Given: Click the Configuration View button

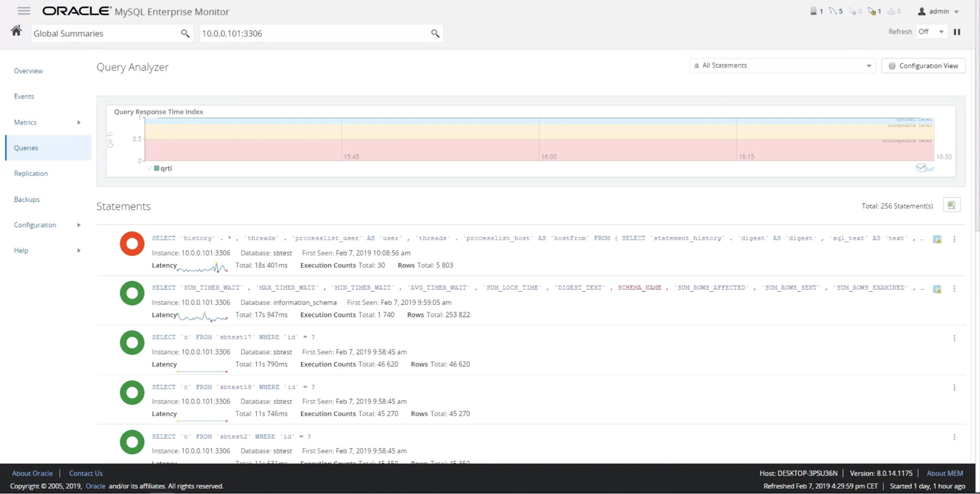Looking at the screenshot, I should pyautogui.click(x=923, y=66).
